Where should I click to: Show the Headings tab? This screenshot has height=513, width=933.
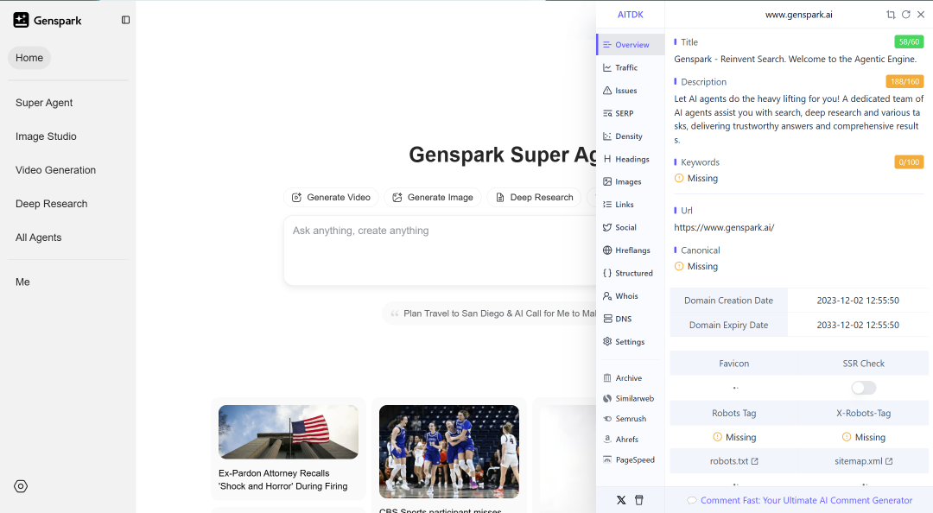630,159
